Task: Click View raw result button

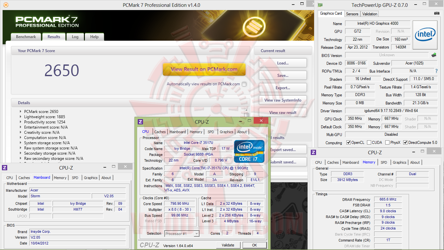Action: [283, 113]
